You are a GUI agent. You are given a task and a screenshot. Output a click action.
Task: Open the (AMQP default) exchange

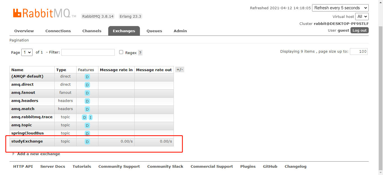[x=27, y=76]
